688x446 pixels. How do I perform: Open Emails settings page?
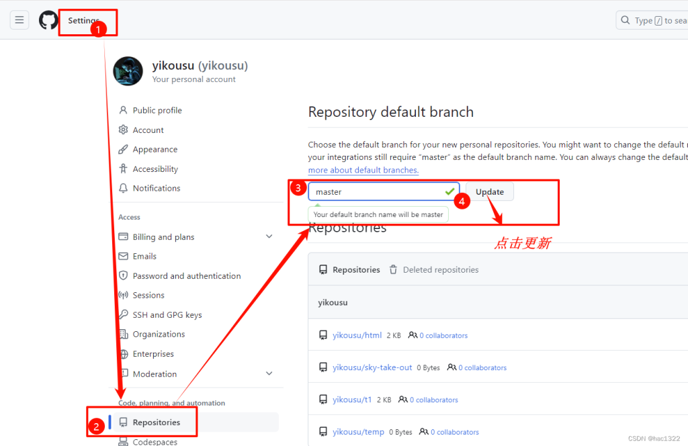[x=144, y=256]
